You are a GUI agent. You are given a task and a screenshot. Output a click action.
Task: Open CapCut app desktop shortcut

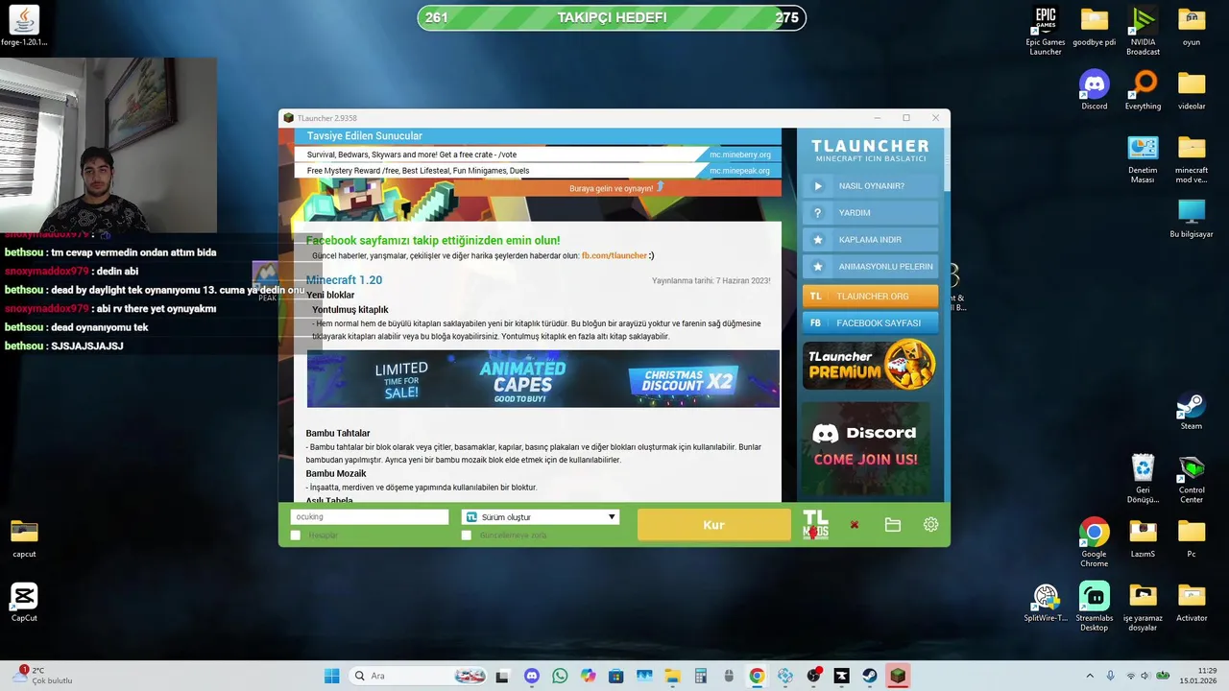pos(24,603)
